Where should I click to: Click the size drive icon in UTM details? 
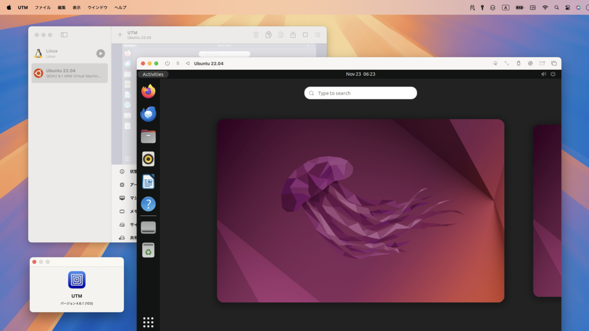click(x=122, y=225)
